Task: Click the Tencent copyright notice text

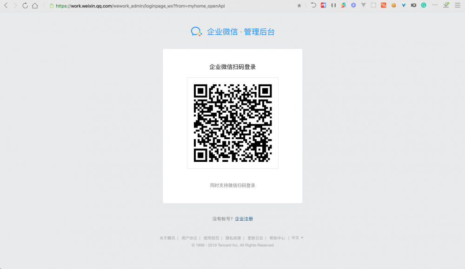Action: 232,245
